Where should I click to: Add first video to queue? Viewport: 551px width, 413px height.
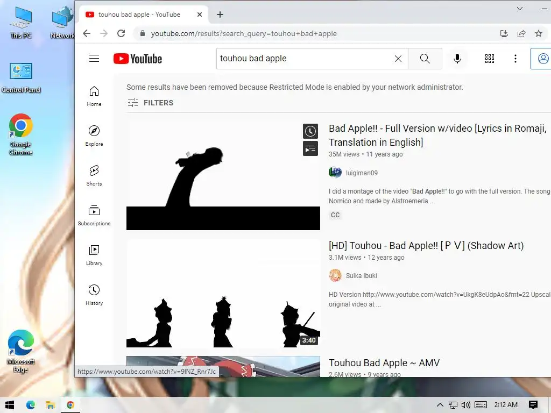pos(310,148)
